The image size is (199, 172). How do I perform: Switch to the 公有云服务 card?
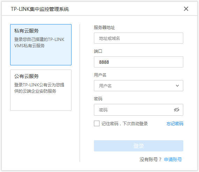point(41,90)
